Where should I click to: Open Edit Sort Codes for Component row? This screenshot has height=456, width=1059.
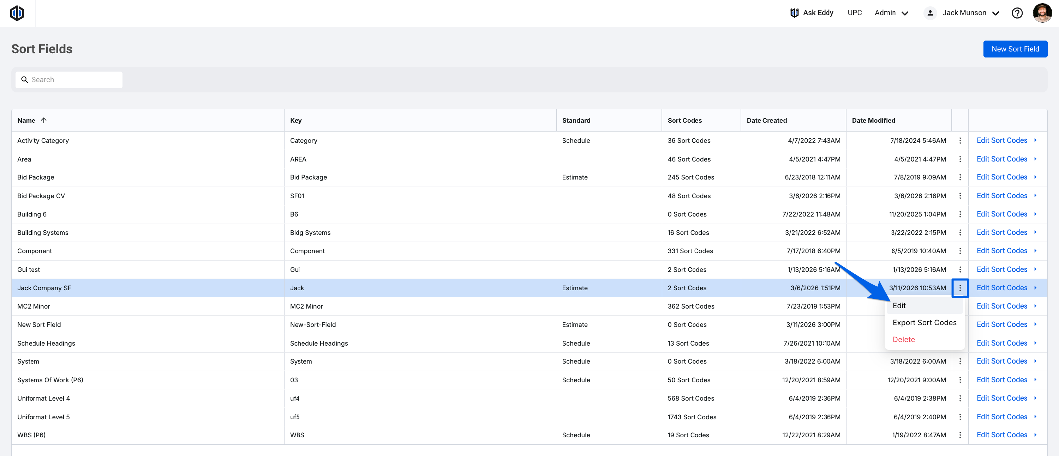coord(1001,251)
